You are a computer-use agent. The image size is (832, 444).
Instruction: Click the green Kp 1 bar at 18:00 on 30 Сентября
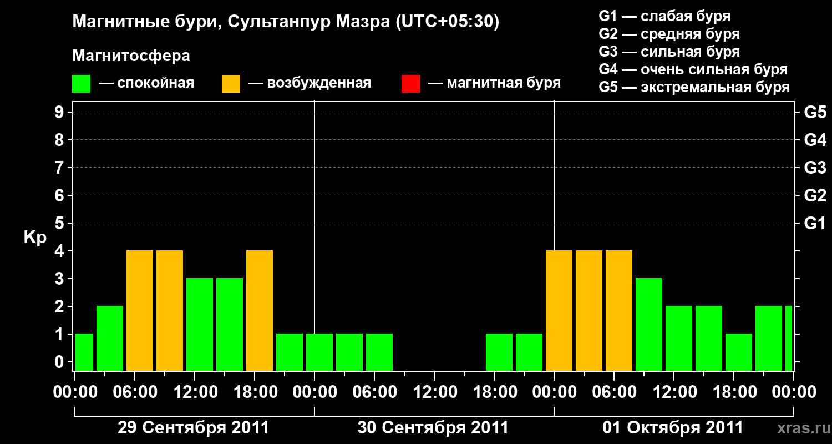(x=499, y=352)
